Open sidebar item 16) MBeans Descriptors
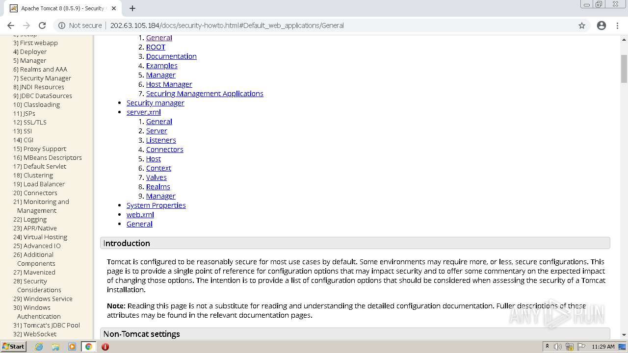628x353 pixels. click(48, 158)
